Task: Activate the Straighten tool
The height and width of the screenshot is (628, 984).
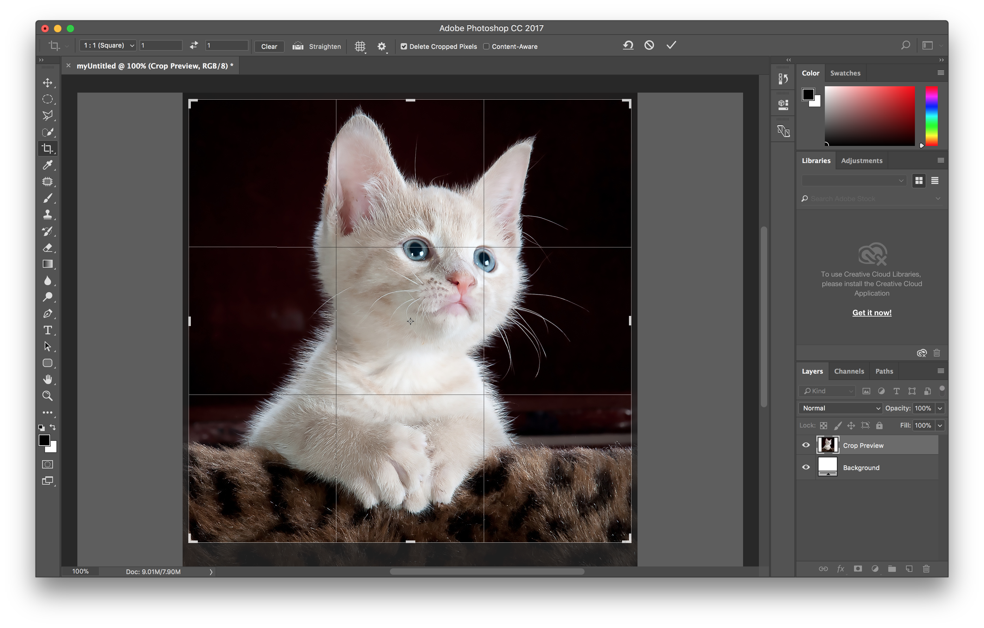Action: (317, 46)
